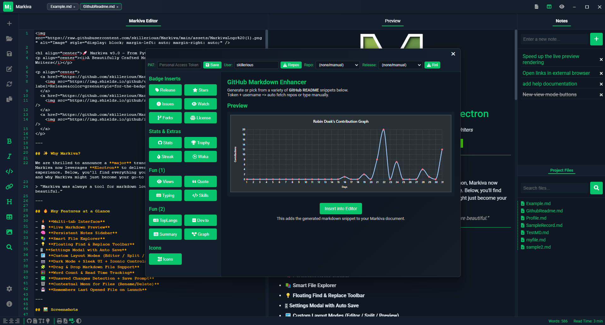The height and width of the screenshot is (325, 605).
Task: Add note with the green plus button
Action: [596, 39]
